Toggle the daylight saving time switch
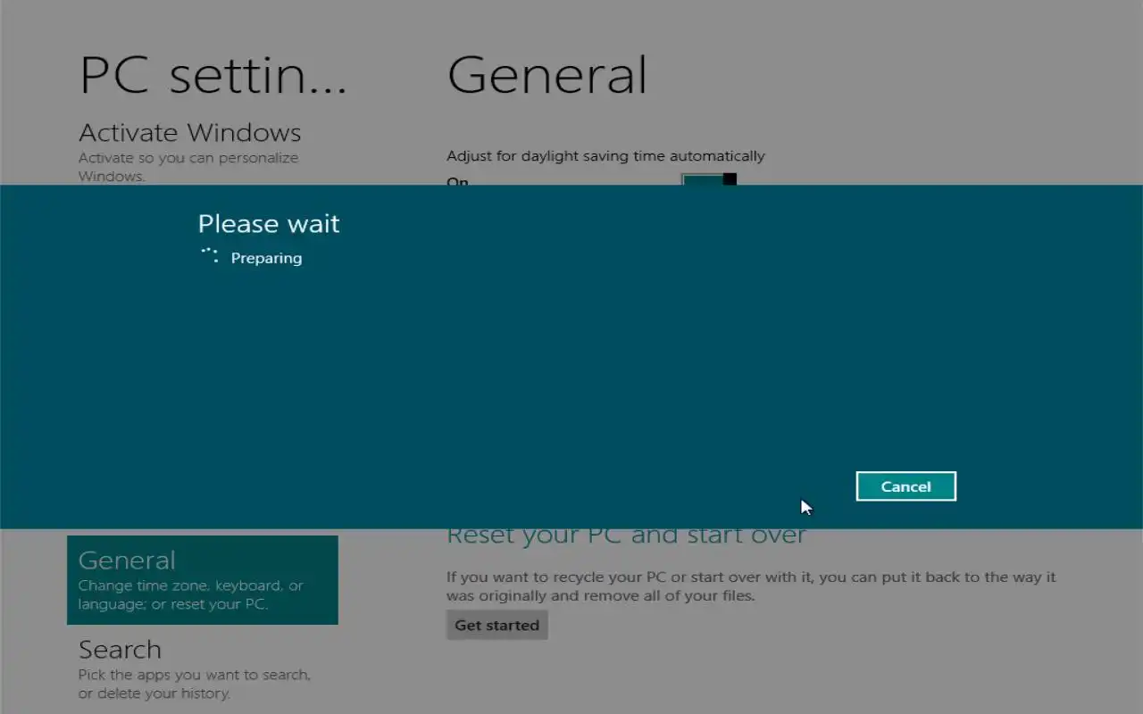This screenshot has height=714, width=1143. (x=709, y=179)
